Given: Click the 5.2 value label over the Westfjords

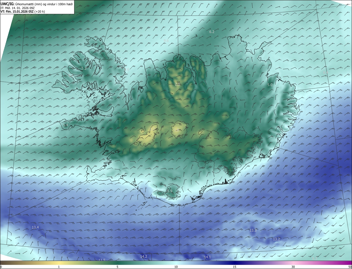Looking at the screenshot, I should [84, 68].
